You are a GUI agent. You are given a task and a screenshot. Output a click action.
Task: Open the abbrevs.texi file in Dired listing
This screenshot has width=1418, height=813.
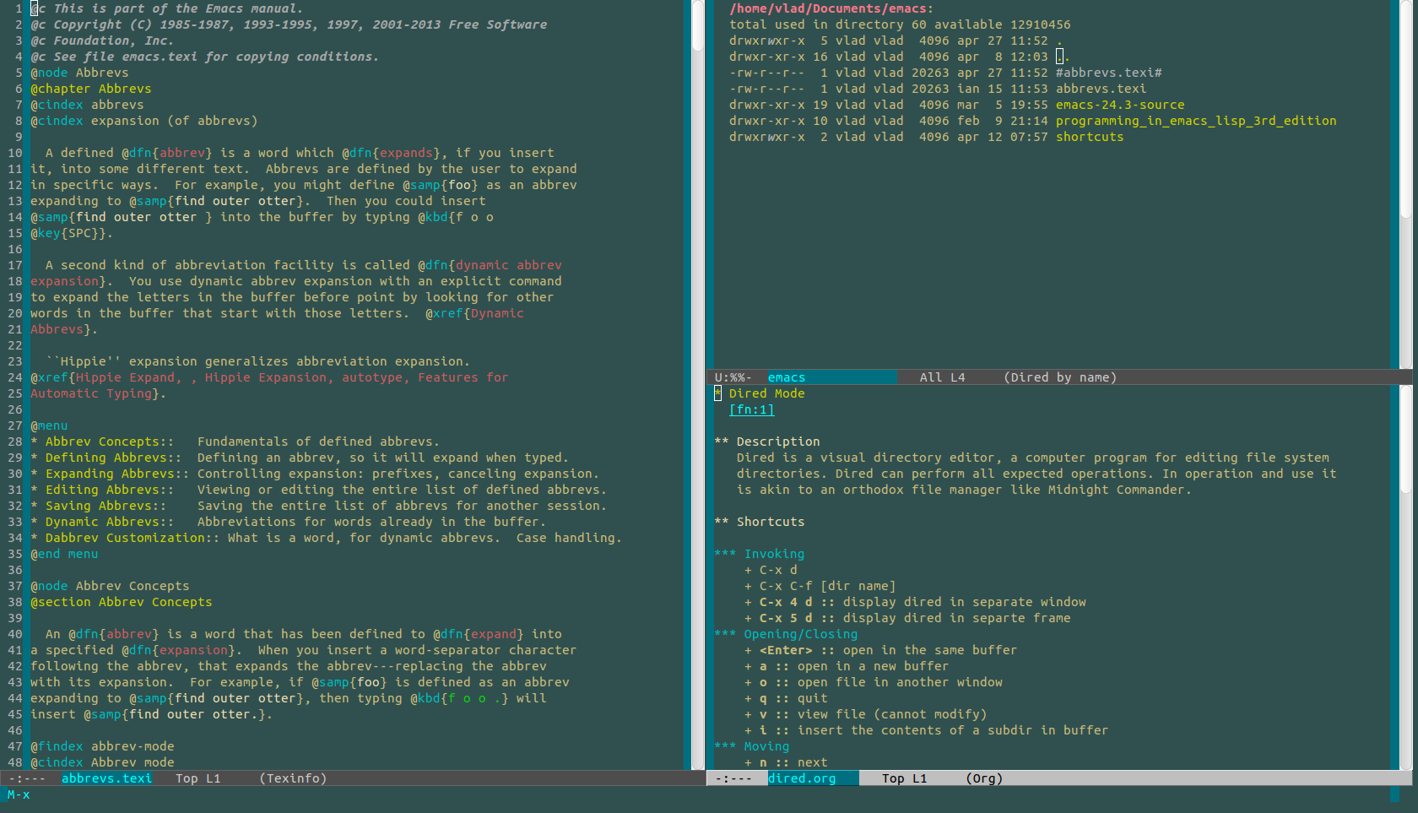1101,89
